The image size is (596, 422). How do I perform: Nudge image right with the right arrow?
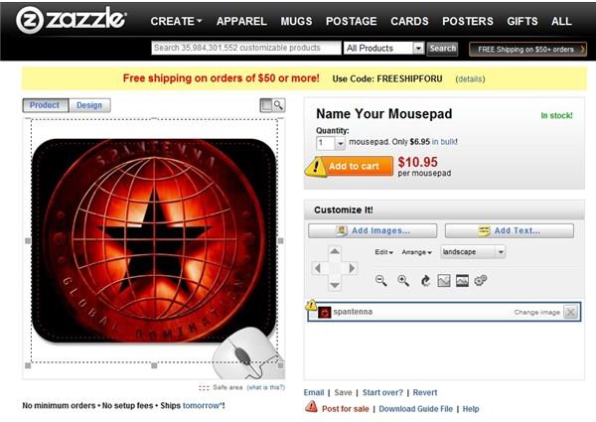pyautogui.click(x=353, y=268)
